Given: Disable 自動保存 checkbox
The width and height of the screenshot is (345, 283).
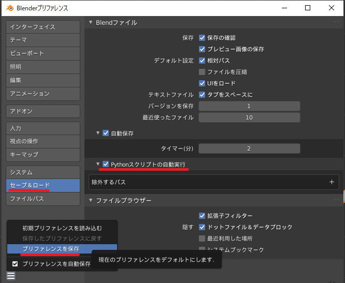Looking at the screenshot, I should [106, 133].
